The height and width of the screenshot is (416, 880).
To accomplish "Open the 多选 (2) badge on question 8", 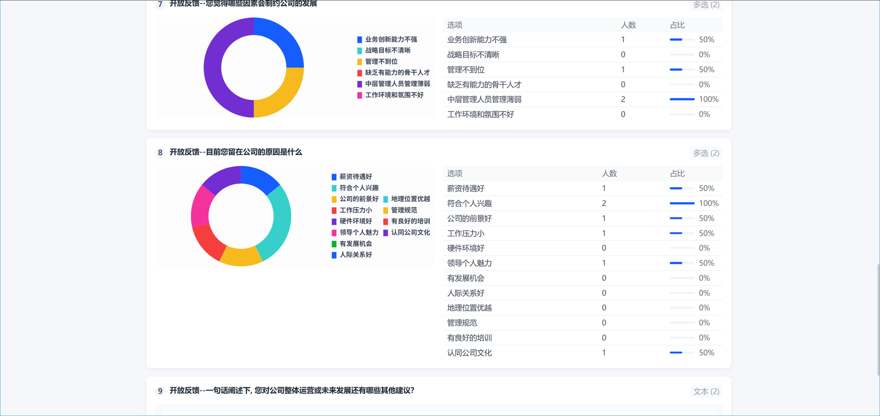I will (706, 153).
